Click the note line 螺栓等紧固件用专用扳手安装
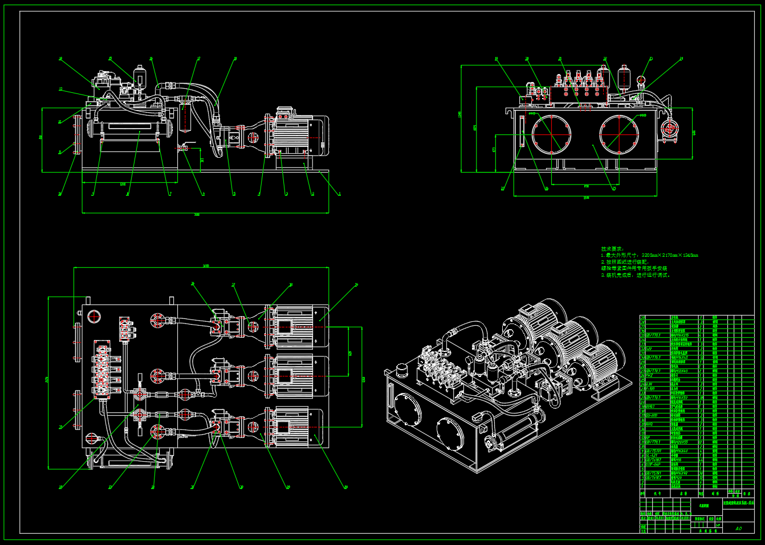Viewport: 765px width, 545px height. tap(634, 268)
